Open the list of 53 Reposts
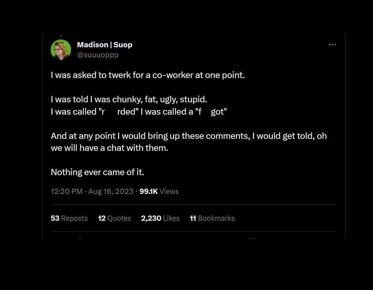The height and width of the screenshot is (290, 373). pos(69,218)
